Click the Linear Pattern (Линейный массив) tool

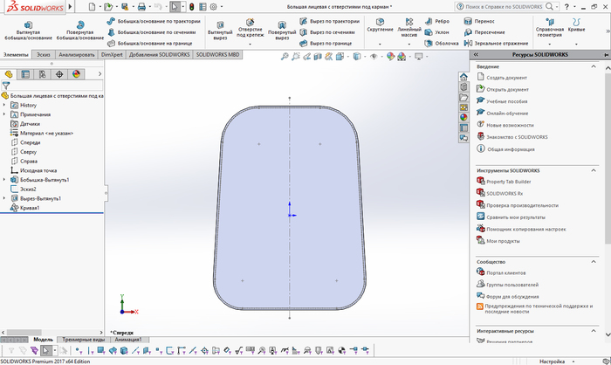409,27
